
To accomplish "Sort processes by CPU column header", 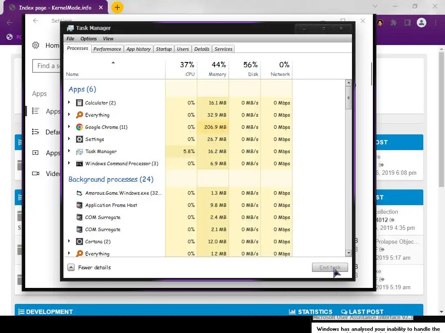I will [181, 69].
